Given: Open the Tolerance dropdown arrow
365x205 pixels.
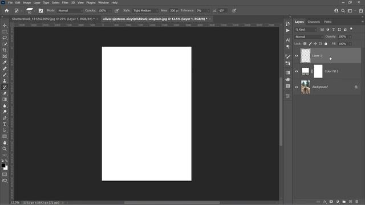Looking at the screenshot, I should (x=208, y=11).
